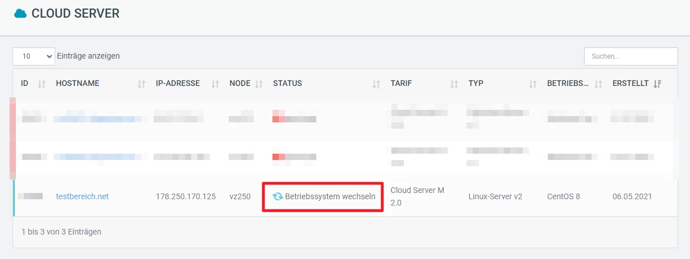Click sort arrows icon in Tarif column

454,84
